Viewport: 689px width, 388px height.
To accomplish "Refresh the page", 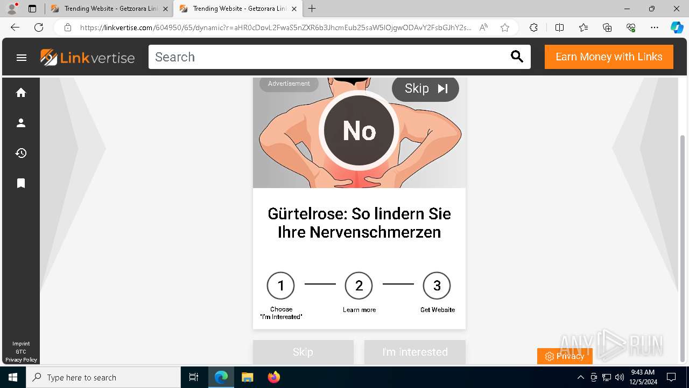I will [39, 27].
